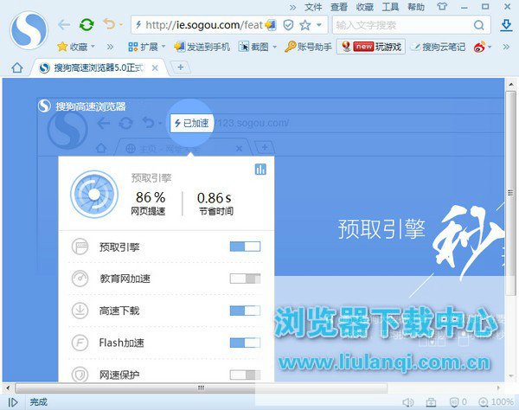
Task: Open the 文件 menu
Action: (x=313, y=7)
